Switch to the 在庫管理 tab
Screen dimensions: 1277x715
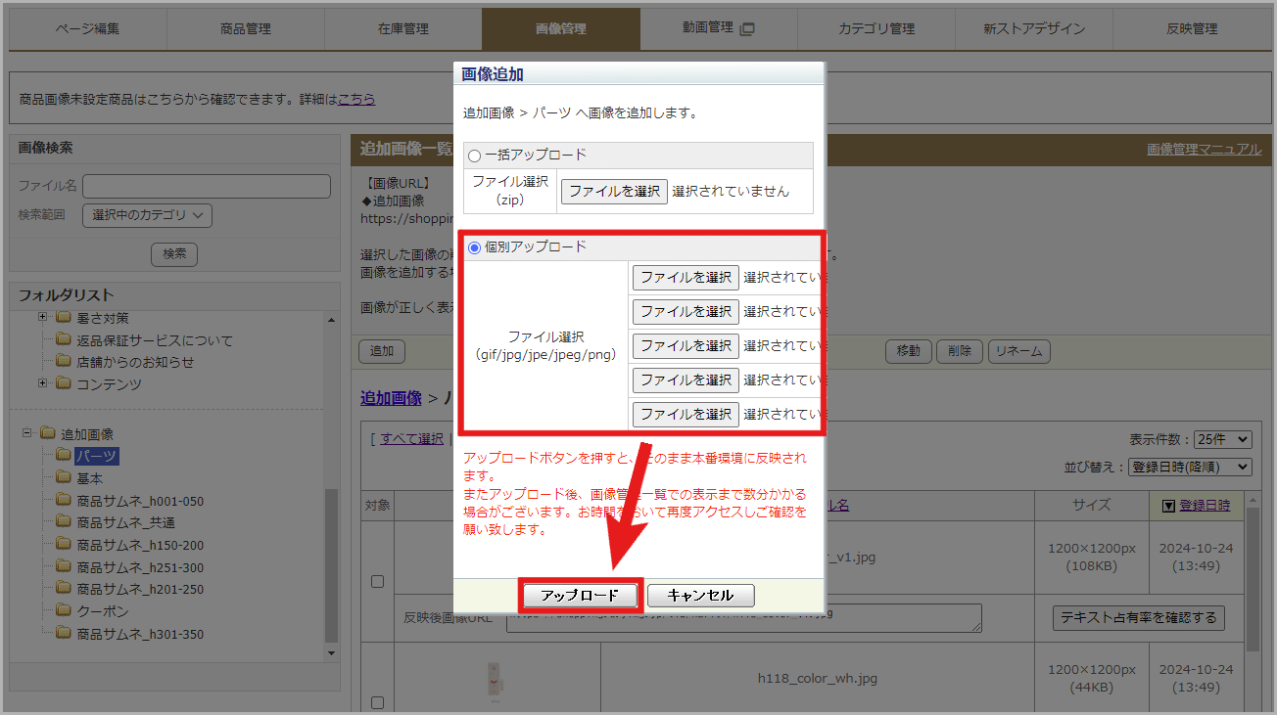(403, 28)
